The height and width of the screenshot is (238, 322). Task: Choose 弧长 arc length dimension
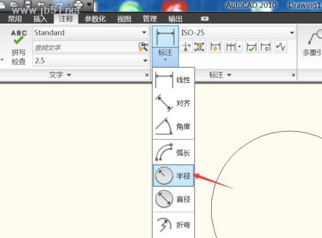click(x=174, y=153)
